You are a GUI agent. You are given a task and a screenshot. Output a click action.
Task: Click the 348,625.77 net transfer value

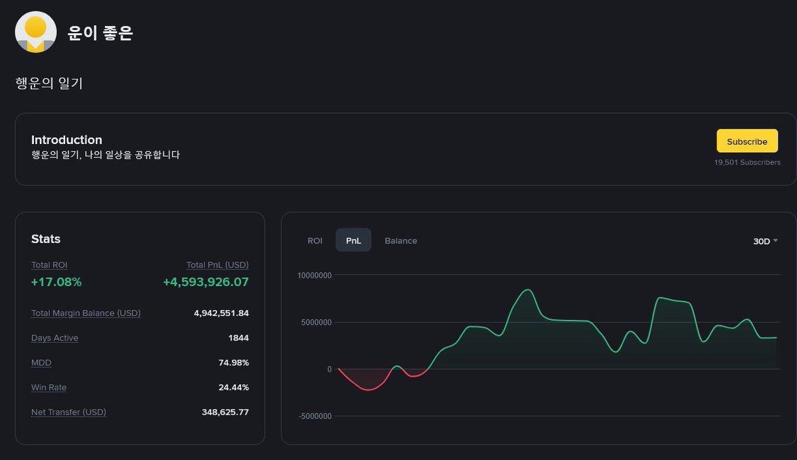coord(225,412)
